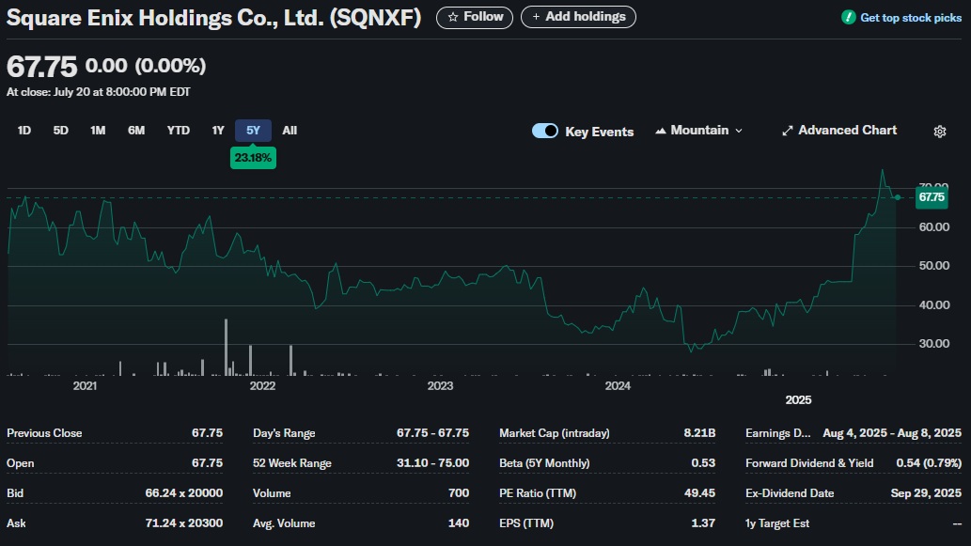Image resolution: width=971 pixels, height=546 pixels.
Task: Click the Bid value 66.24 x 20000
Action: tap(184, 493)
